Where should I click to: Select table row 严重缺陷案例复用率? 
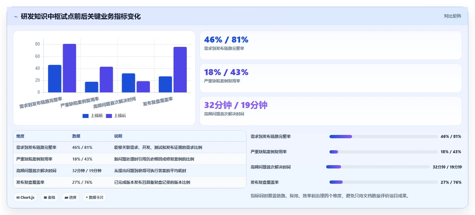pos(130,159)
